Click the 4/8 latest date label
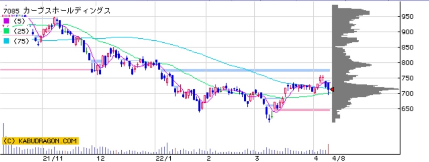This screenshot has width=429, height=162. 339,158
